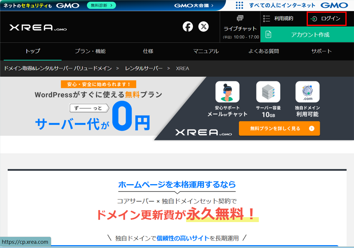Click the 安心サポート operator icon
The width and height of the screenshot is (354, 248).
click(x=227, y=92)
